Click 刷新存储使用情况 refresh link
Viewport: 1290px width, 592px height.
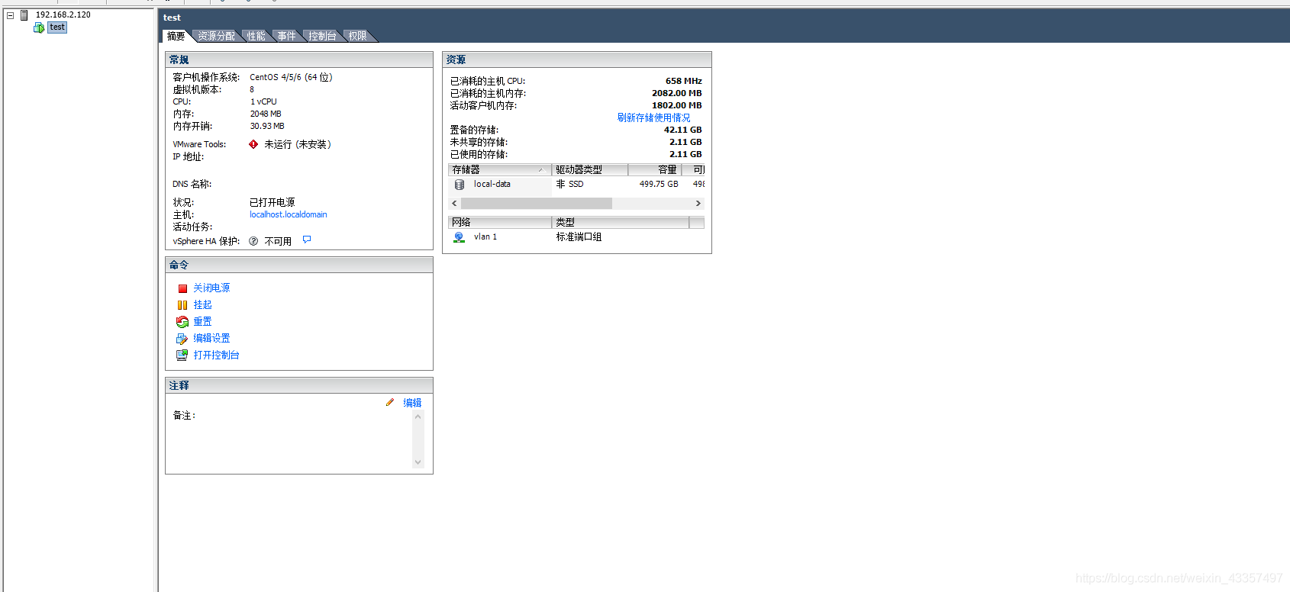[653, 117]
